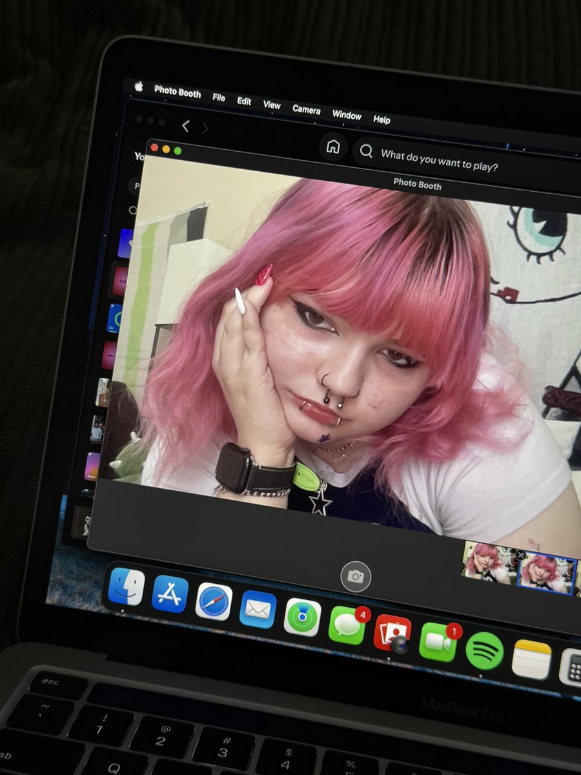Open the View menu
The image size is (581, 775).
tap(272, 105)
